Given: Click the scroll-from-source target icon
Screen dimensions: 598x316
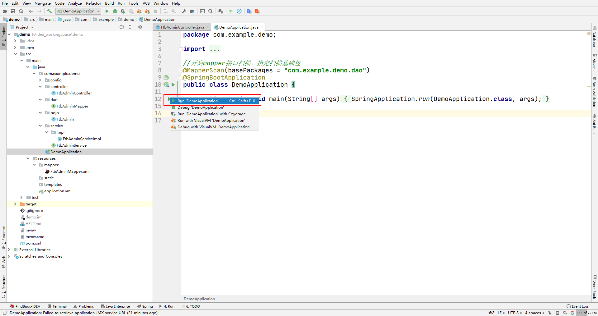Looking at the screenshot, I should point(122,27).
